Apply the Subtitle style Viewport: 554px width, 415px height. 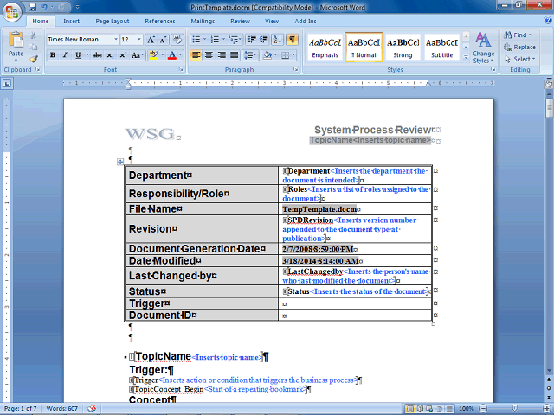tap(441, 48)
